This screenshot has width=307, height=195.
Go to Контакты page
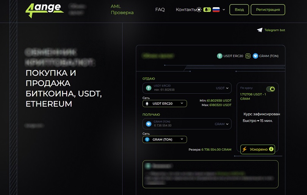186,9
